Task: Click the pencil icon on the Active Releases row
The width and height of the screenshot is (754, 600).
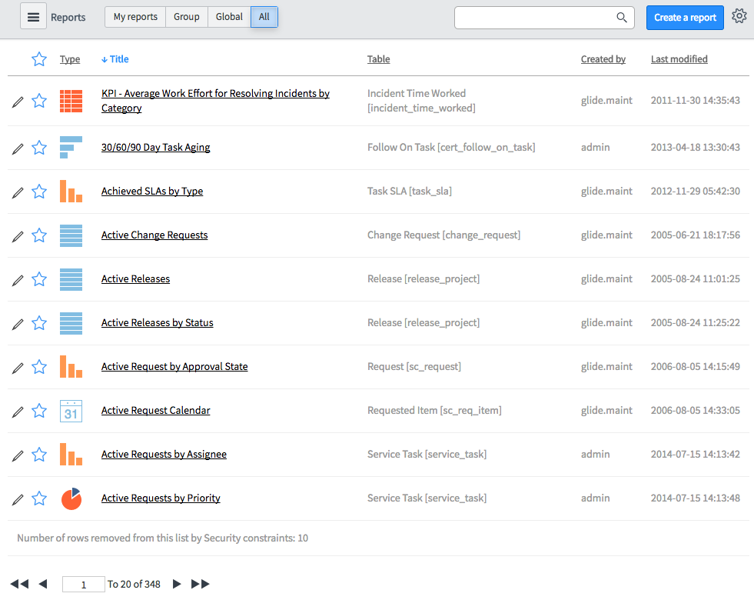Action: [18, 280]
